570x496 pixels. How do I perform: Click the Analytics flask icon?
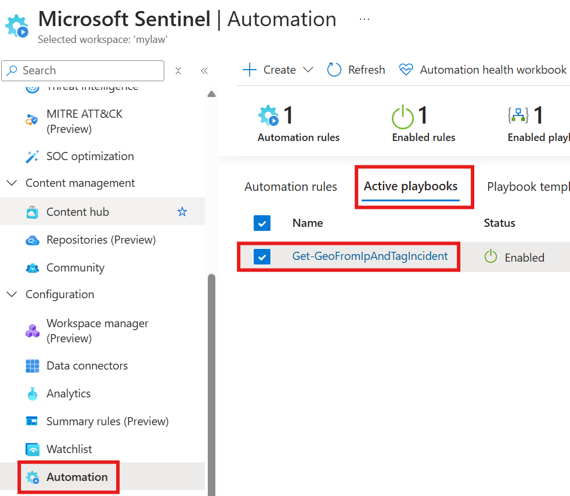(33, 393)
